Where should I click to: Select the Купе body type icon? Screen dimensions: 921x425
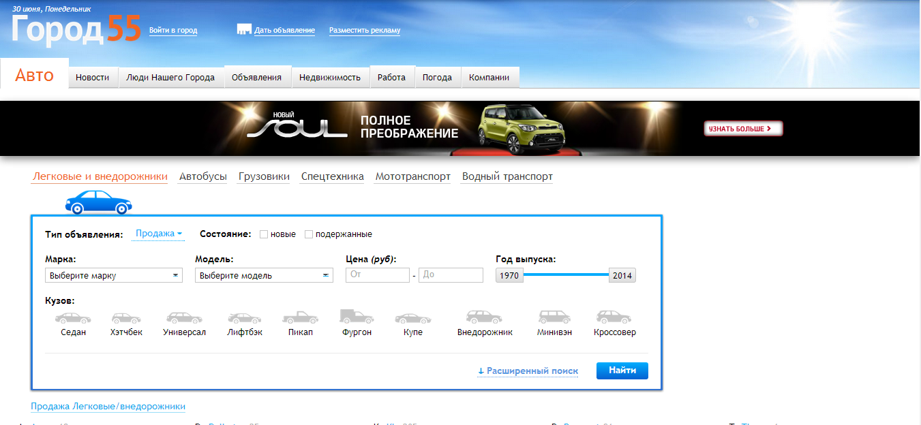pyautogui.click(x=413, y=318)
